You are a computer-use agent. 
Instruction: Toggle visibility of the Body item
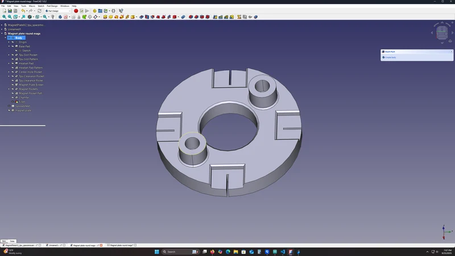click(x=9, y=38)
